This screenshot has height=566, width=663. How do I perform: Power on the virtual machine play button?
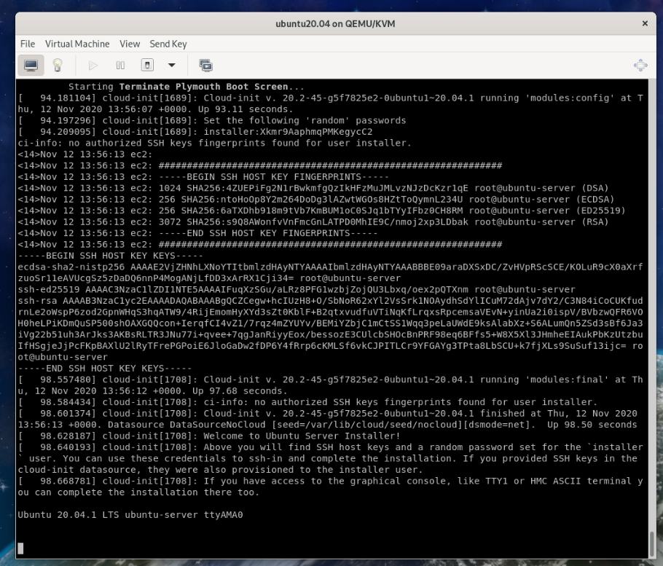pyautogui.click(x=93, y=65)
